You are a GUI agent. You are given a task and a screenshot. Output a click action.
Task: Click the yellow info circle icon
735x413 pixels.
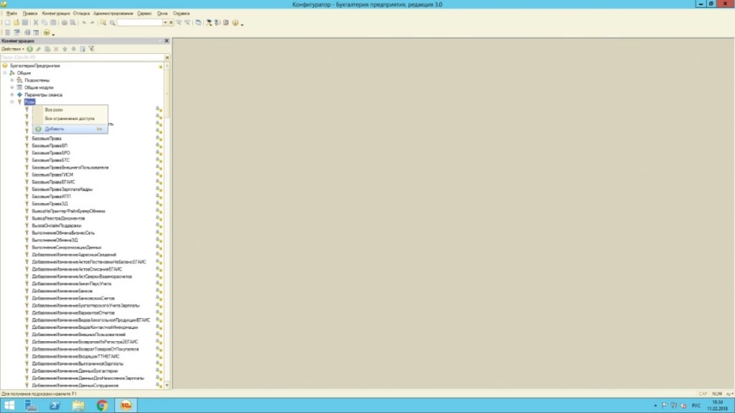pos(235,22)
